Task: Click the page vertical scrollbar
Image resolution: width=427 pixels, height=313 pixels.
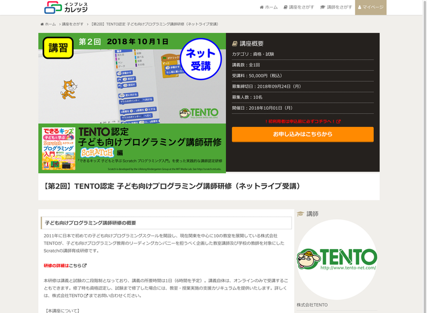Action: point(424,156)
